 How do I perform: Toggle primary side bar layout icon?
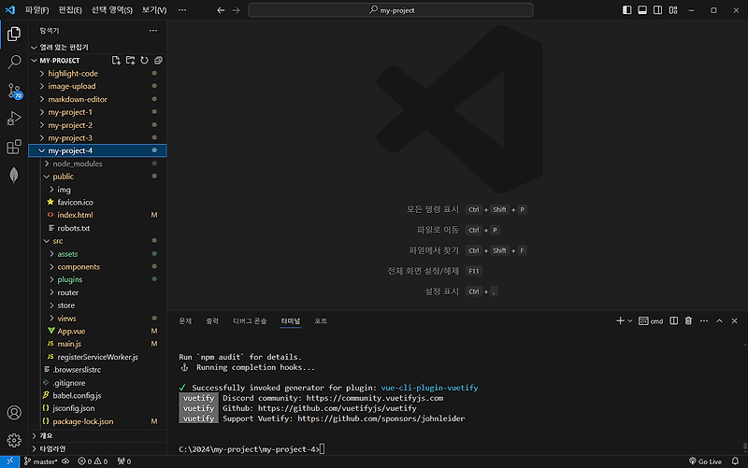tap(626, 10)
